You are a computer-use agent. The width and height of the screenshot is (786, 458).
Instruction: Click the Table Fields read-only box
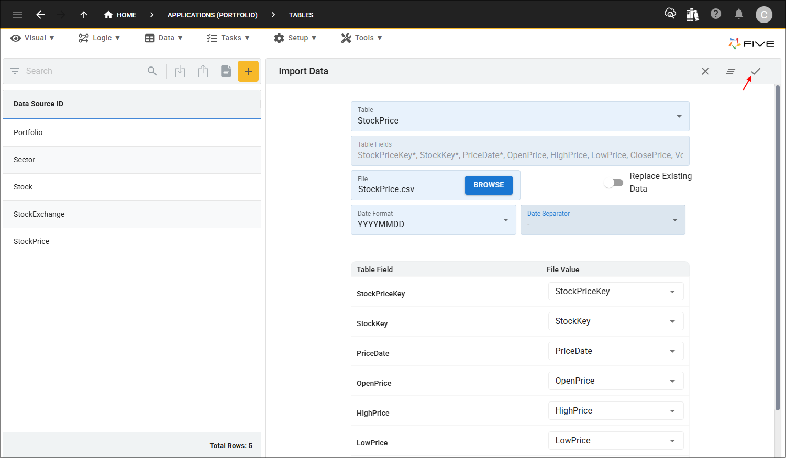click(x=520, y=151)
